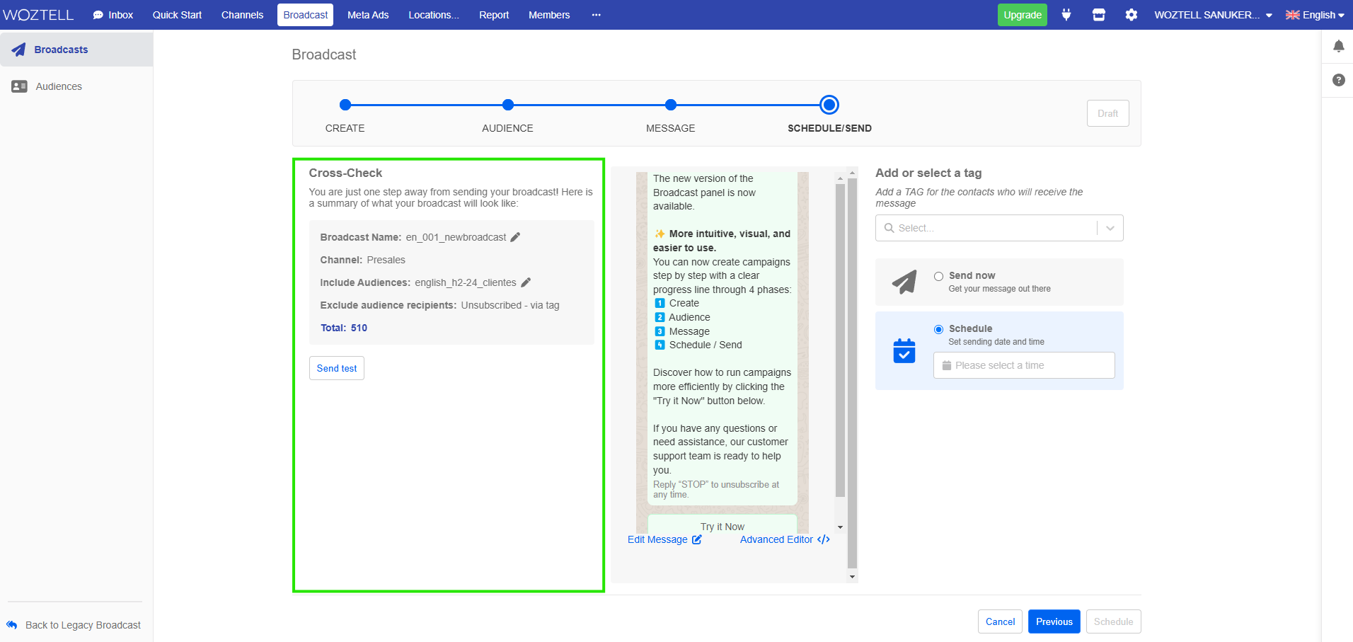Click the Previous button
The width and height of the screenshot is (1353, 642).
1054,621
